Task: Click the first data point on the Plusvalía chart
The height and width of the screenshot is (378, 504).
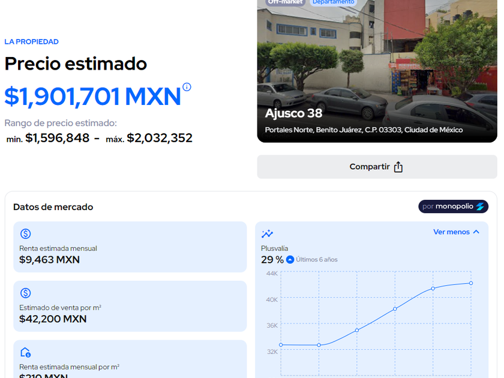Action: tap(281, 345)
